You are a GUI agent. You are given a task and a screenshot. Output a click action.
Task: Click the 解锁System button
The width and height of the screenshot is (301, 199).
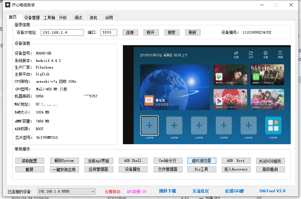64,161
